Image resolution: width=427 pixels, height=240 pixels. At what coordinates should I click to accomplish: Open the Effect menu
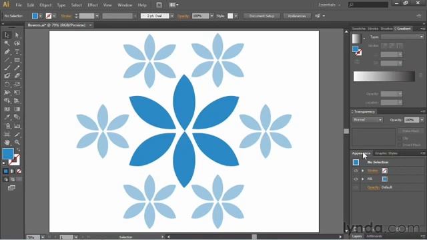coord(93,5)
